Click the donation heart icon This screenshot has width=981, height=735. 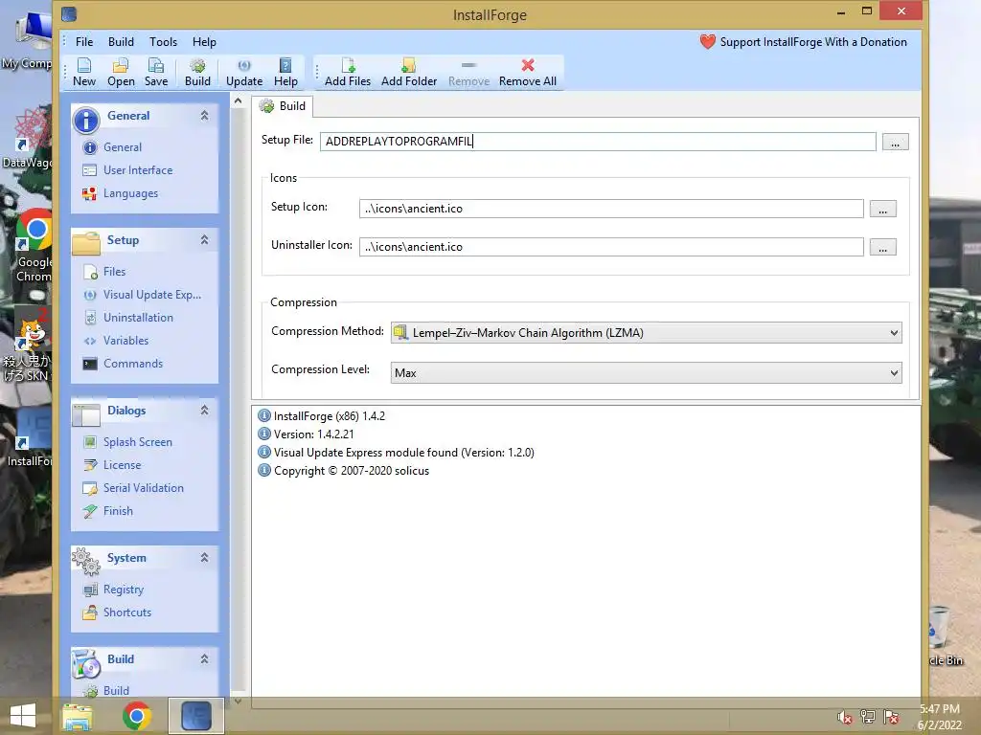coord(707,42)
